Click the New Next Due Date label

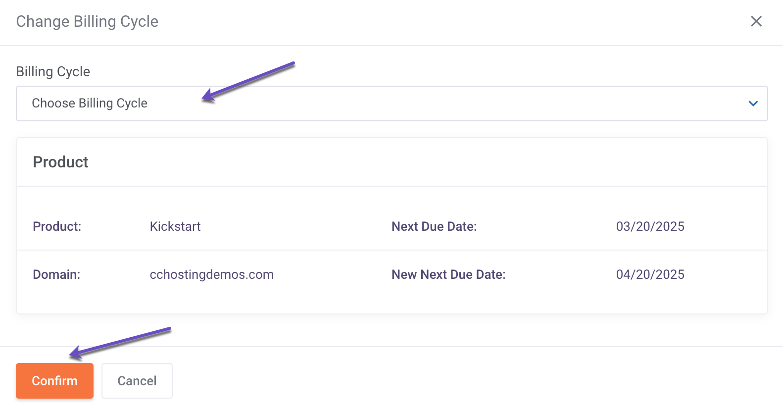point(448,275)
